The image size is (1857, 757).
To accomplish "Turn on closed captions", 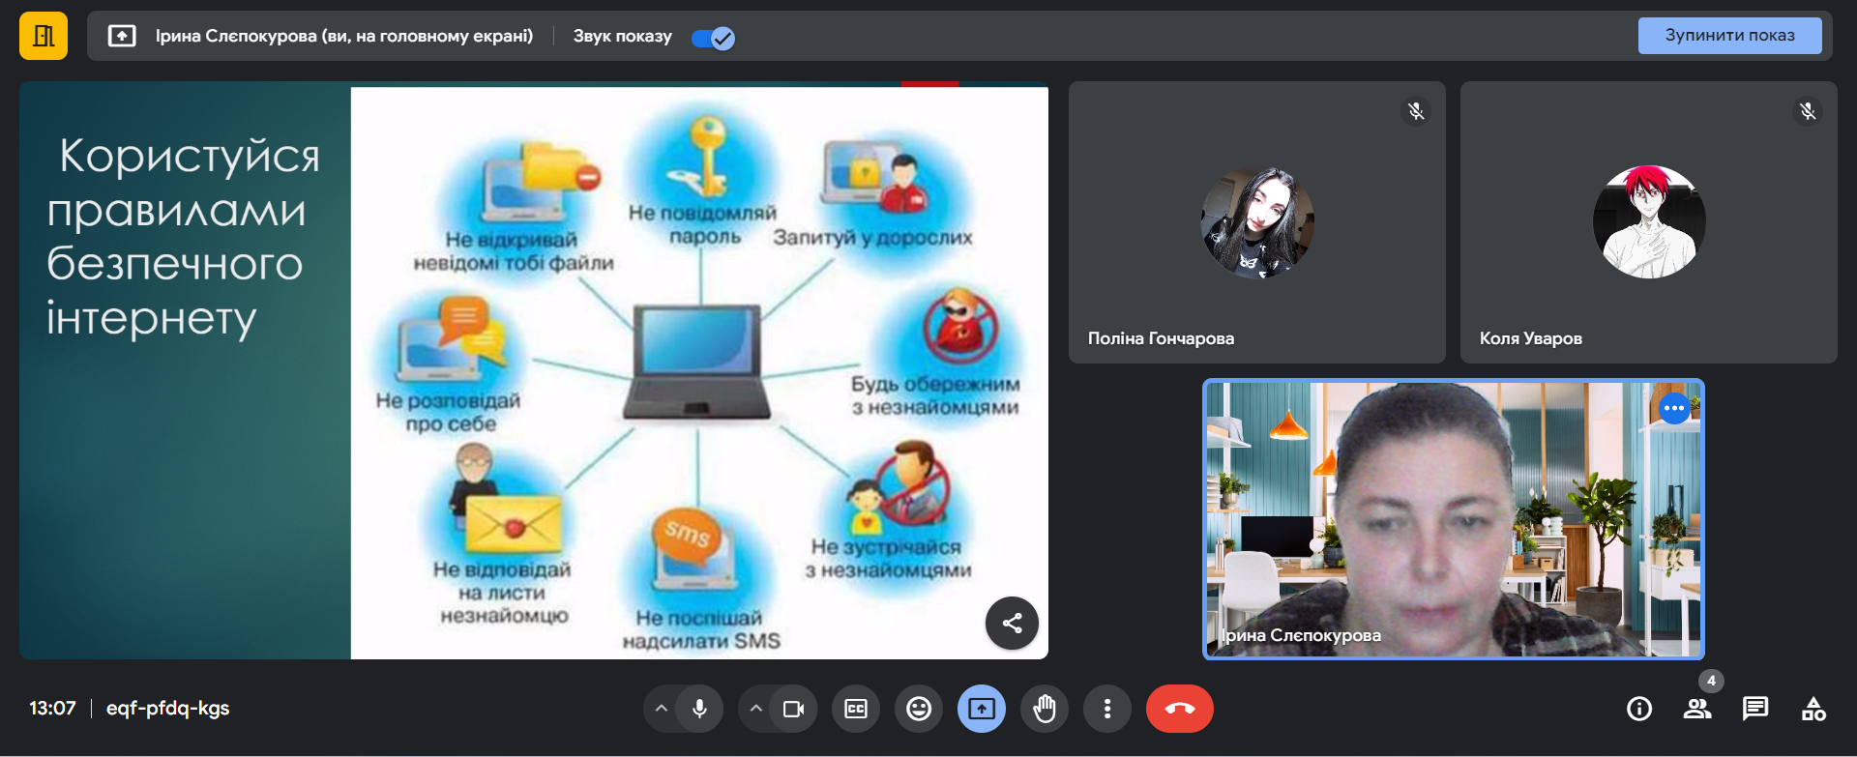I will [x=856, y=709].
